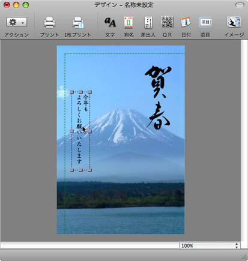This screenshot has height=261, width=248.
Task: Click top-right handle of text box
Action: 89,92
